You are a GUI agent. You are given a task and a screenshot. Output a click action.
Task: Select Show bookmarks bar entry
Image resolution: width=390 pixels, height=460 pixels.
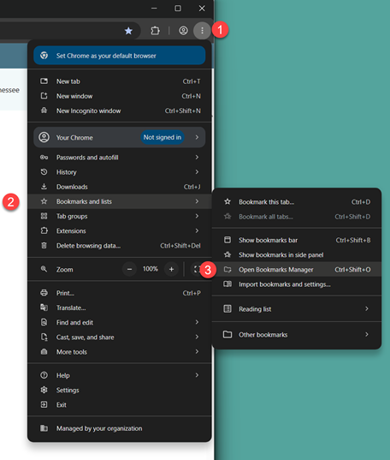(297, 240)
